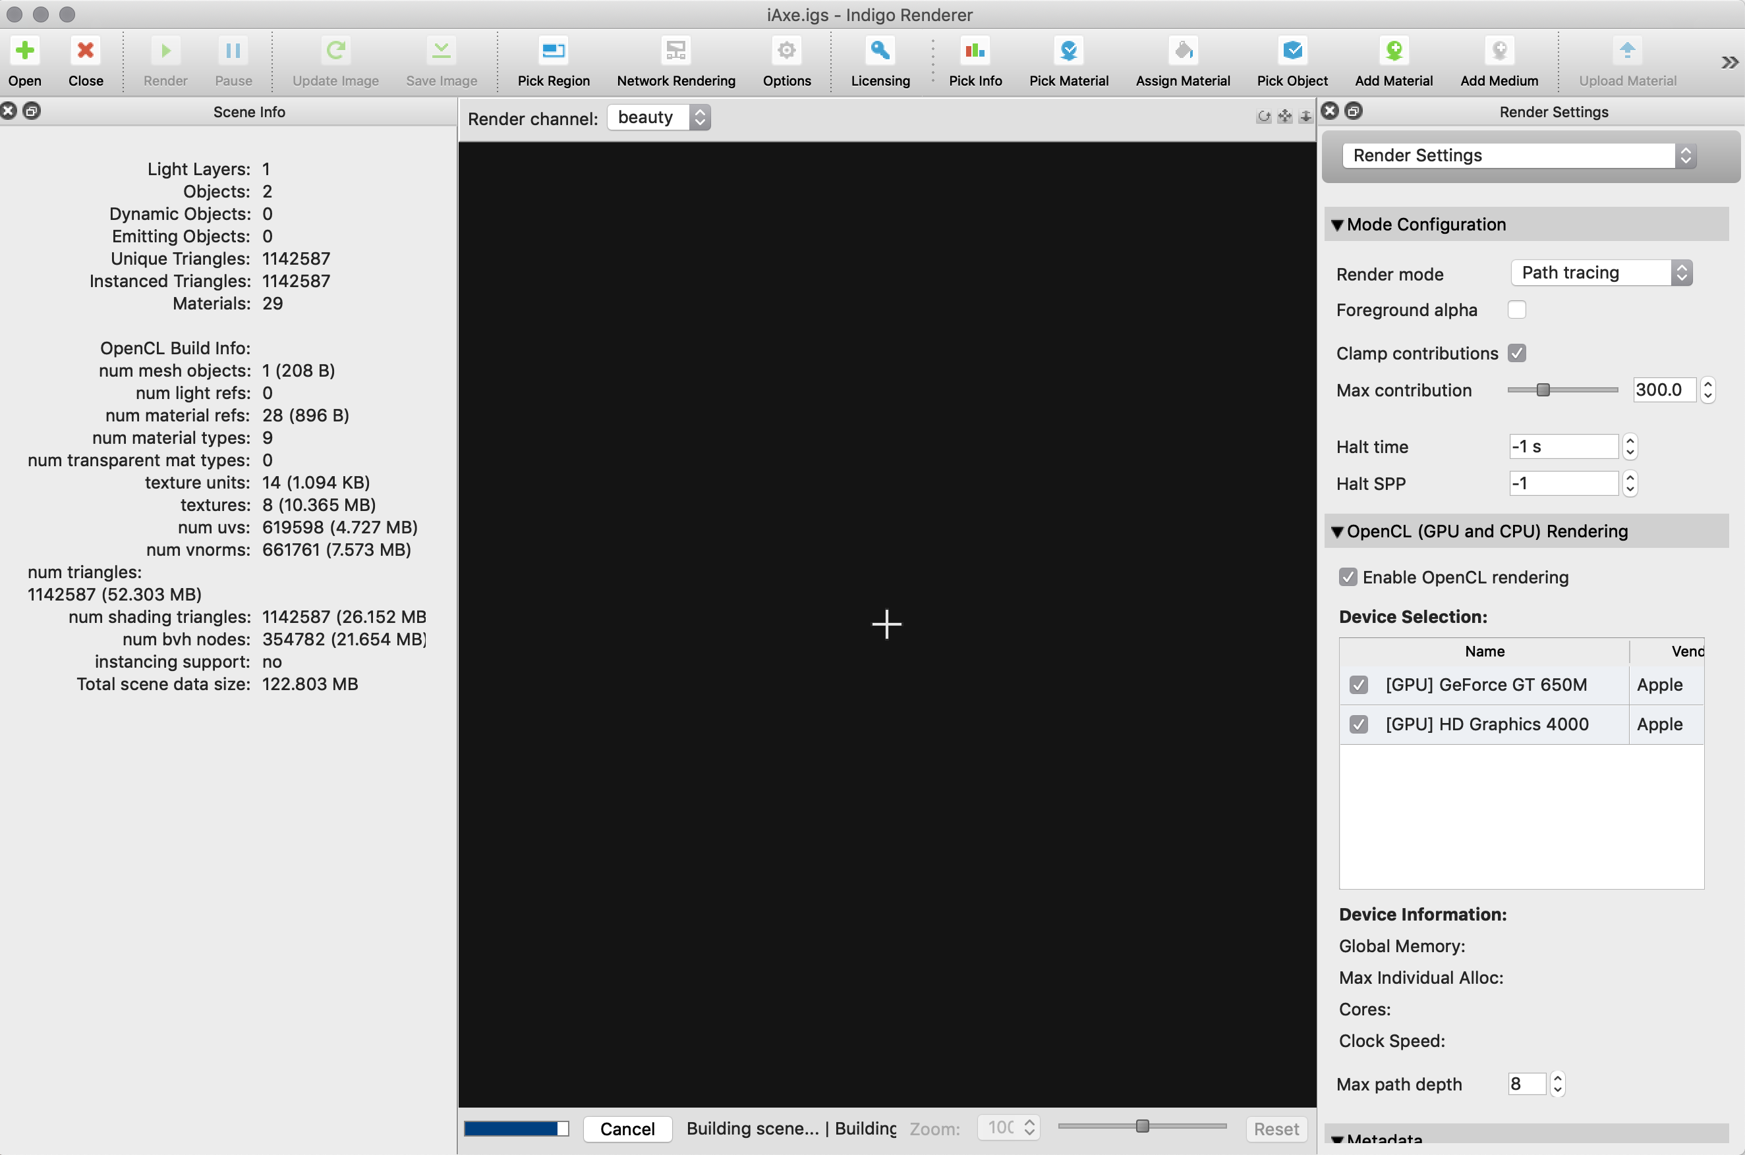This screenshot has width=1745, height=1155.
Task: Enable the Foreground alpha checkbox
Action: (1516, 310)
